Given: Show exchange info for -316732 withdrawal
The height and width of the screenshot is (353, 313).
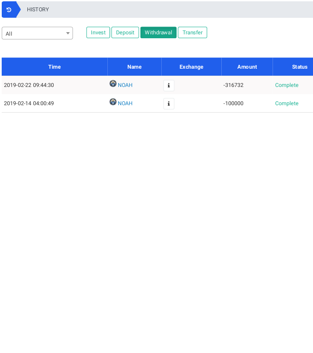Looking at the screenshot, I should [x=169, y=86].
